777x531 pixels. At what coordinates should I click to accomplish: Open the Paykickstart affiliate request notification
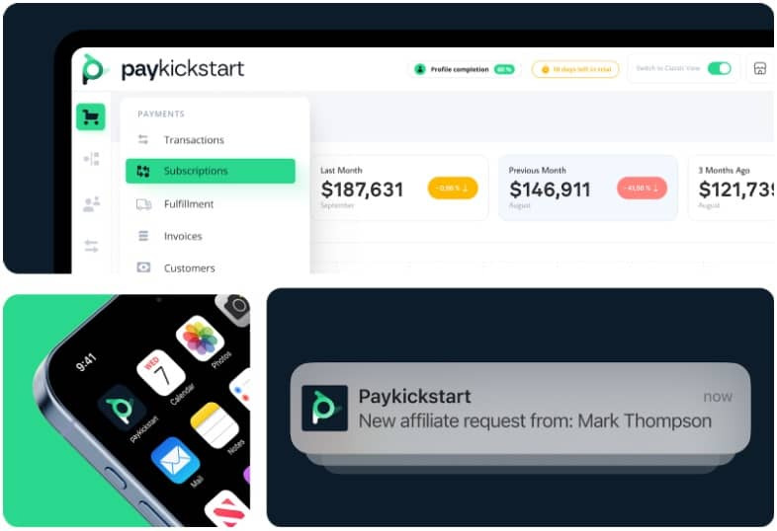pos(520,409)
